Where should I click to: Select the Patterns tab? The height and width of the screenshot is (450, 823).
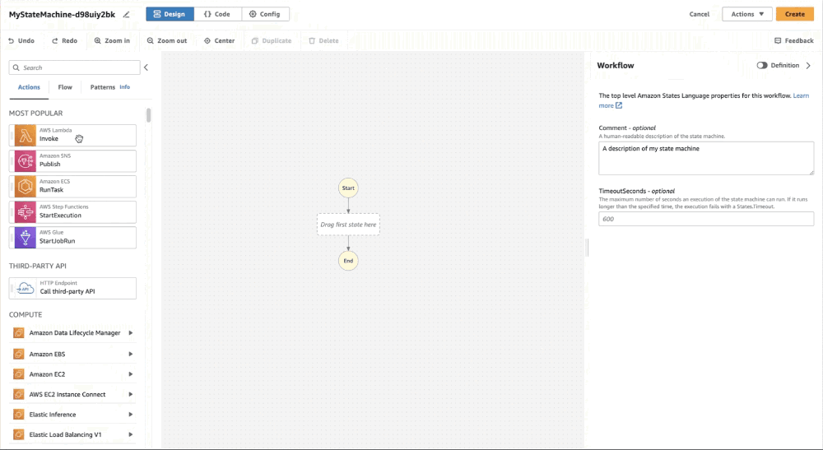(x=102, y=87)
